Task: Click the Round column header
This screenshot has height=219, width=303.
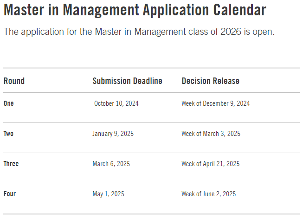Action: pyautogui.click(x=14, y=81)
